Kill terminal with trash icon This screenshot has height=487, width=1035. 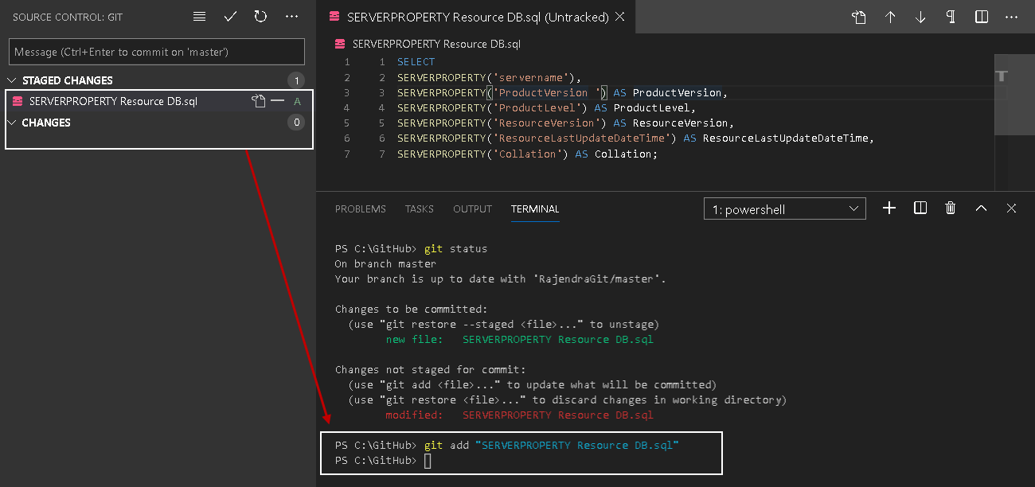coord(951,208)
